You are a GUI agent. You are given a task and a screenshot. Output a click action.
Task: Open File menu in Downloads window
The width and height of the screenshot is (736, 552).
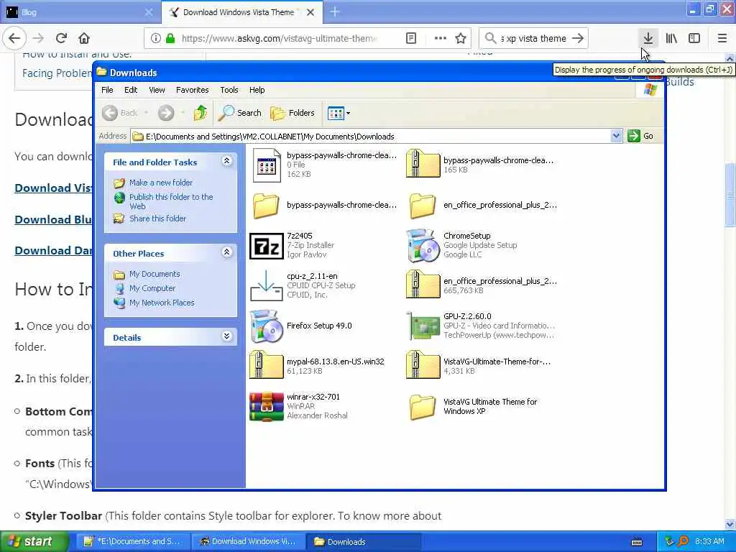tap(107, 90)
